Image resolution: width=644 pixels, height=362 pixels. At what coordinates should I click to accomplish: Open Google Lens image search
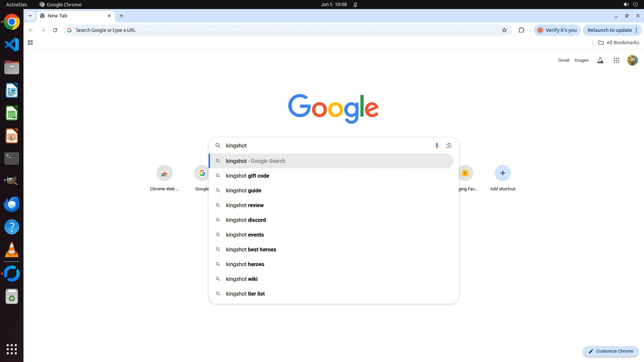click(449, 145)
